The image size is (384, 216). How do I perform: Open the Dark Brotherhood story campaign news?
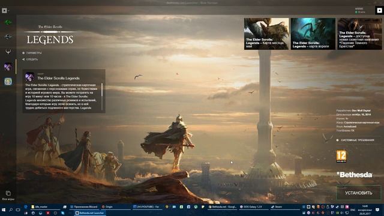[359, 34]
